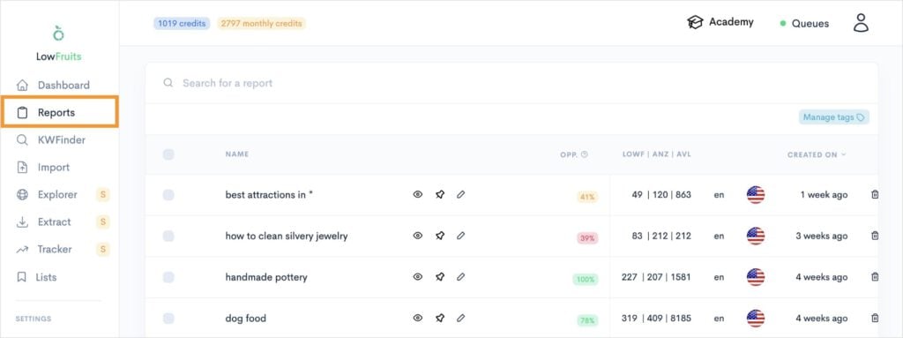The image size is (903, 338).
Task: Open the Import page
Action: pyautogui.click(x=54, y=168)
